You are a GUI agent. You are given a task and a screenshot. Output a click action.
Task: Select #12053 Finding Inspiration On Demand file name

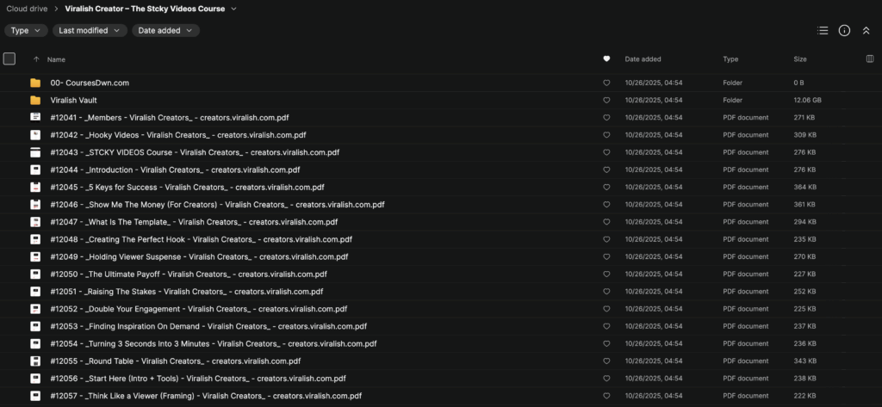click(x=208, y=327)
